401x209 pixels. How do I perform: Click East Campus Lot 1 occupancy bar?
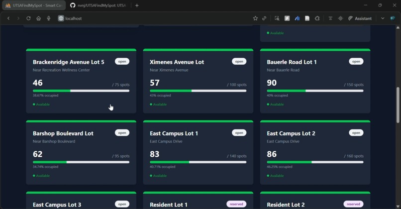coord(198,162)
